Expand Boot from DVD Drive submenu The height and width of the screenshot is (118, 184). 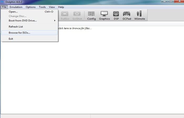(x=29, y=21)
